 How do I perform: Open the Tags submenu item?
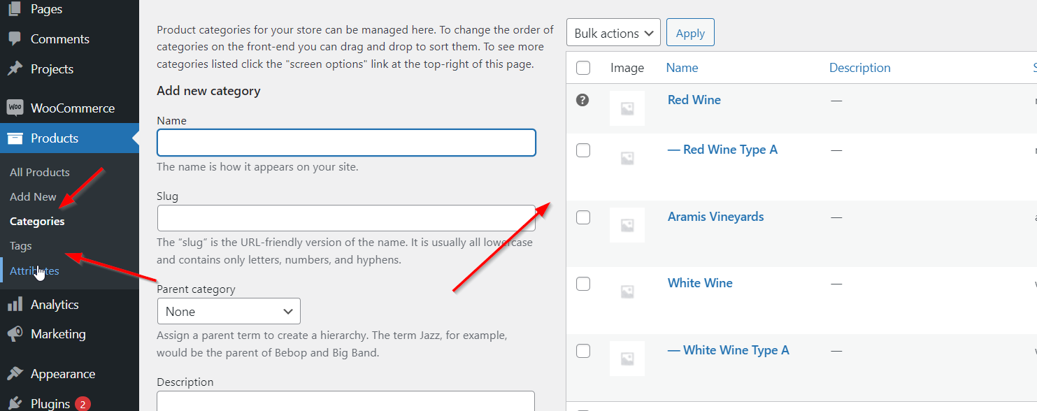(x=21, y=246)
